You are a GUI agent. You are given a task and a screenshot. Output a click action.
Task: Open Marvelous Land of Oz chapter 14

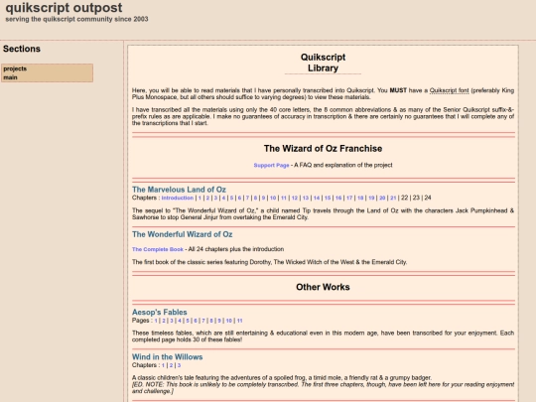[317, 198]
